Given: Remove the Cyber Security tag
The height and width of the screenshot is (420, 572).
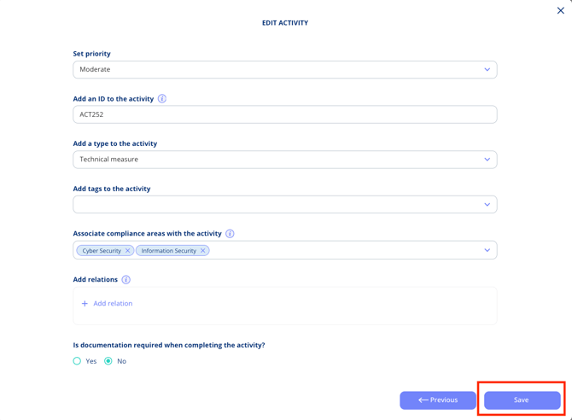Looking at the screenshot, I should pyautogui.click(x=128, y=251).
